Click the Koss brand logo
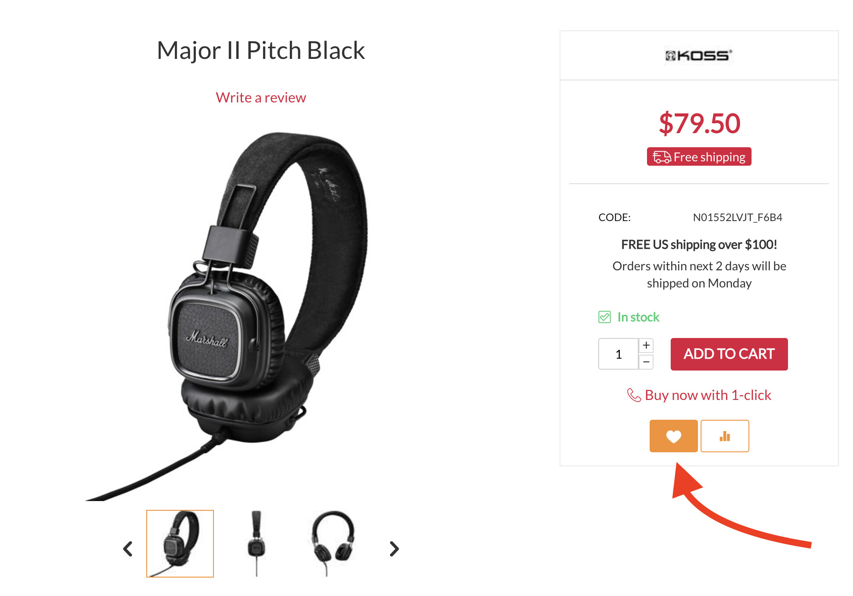 click(x=699, y=56)
